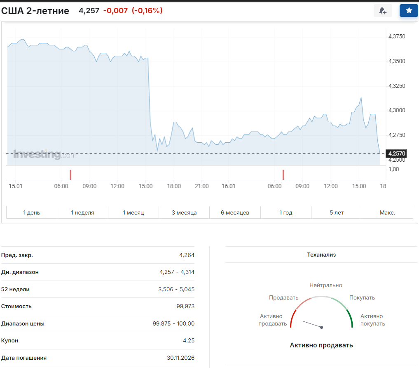Show the Макс. chart range

click(x=387, y=212)
